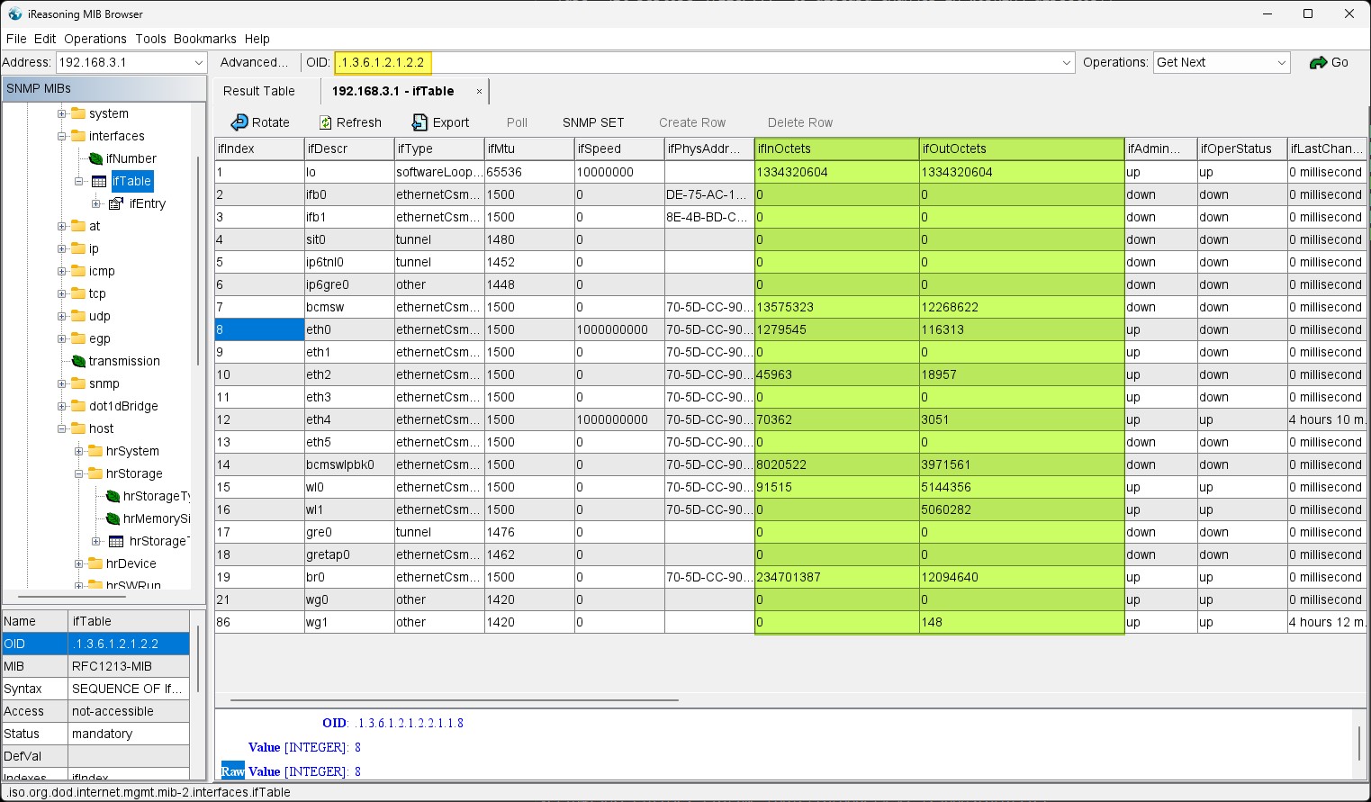The height and width of the screenshot is (802, 1371).
Task: Select the br0 interface cell
Action: [x=349, y=577]
